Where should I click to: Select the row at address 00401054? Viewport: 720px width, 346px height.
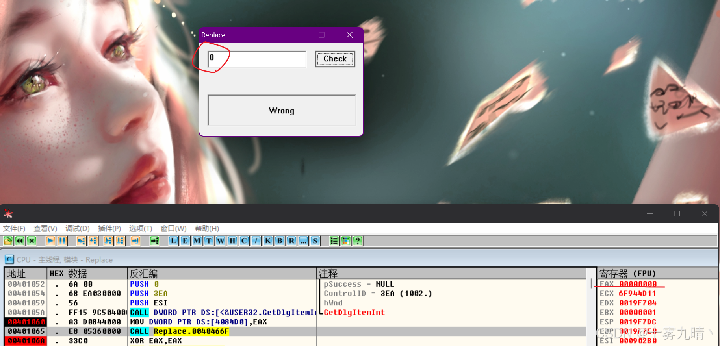[x=295, y=294]
